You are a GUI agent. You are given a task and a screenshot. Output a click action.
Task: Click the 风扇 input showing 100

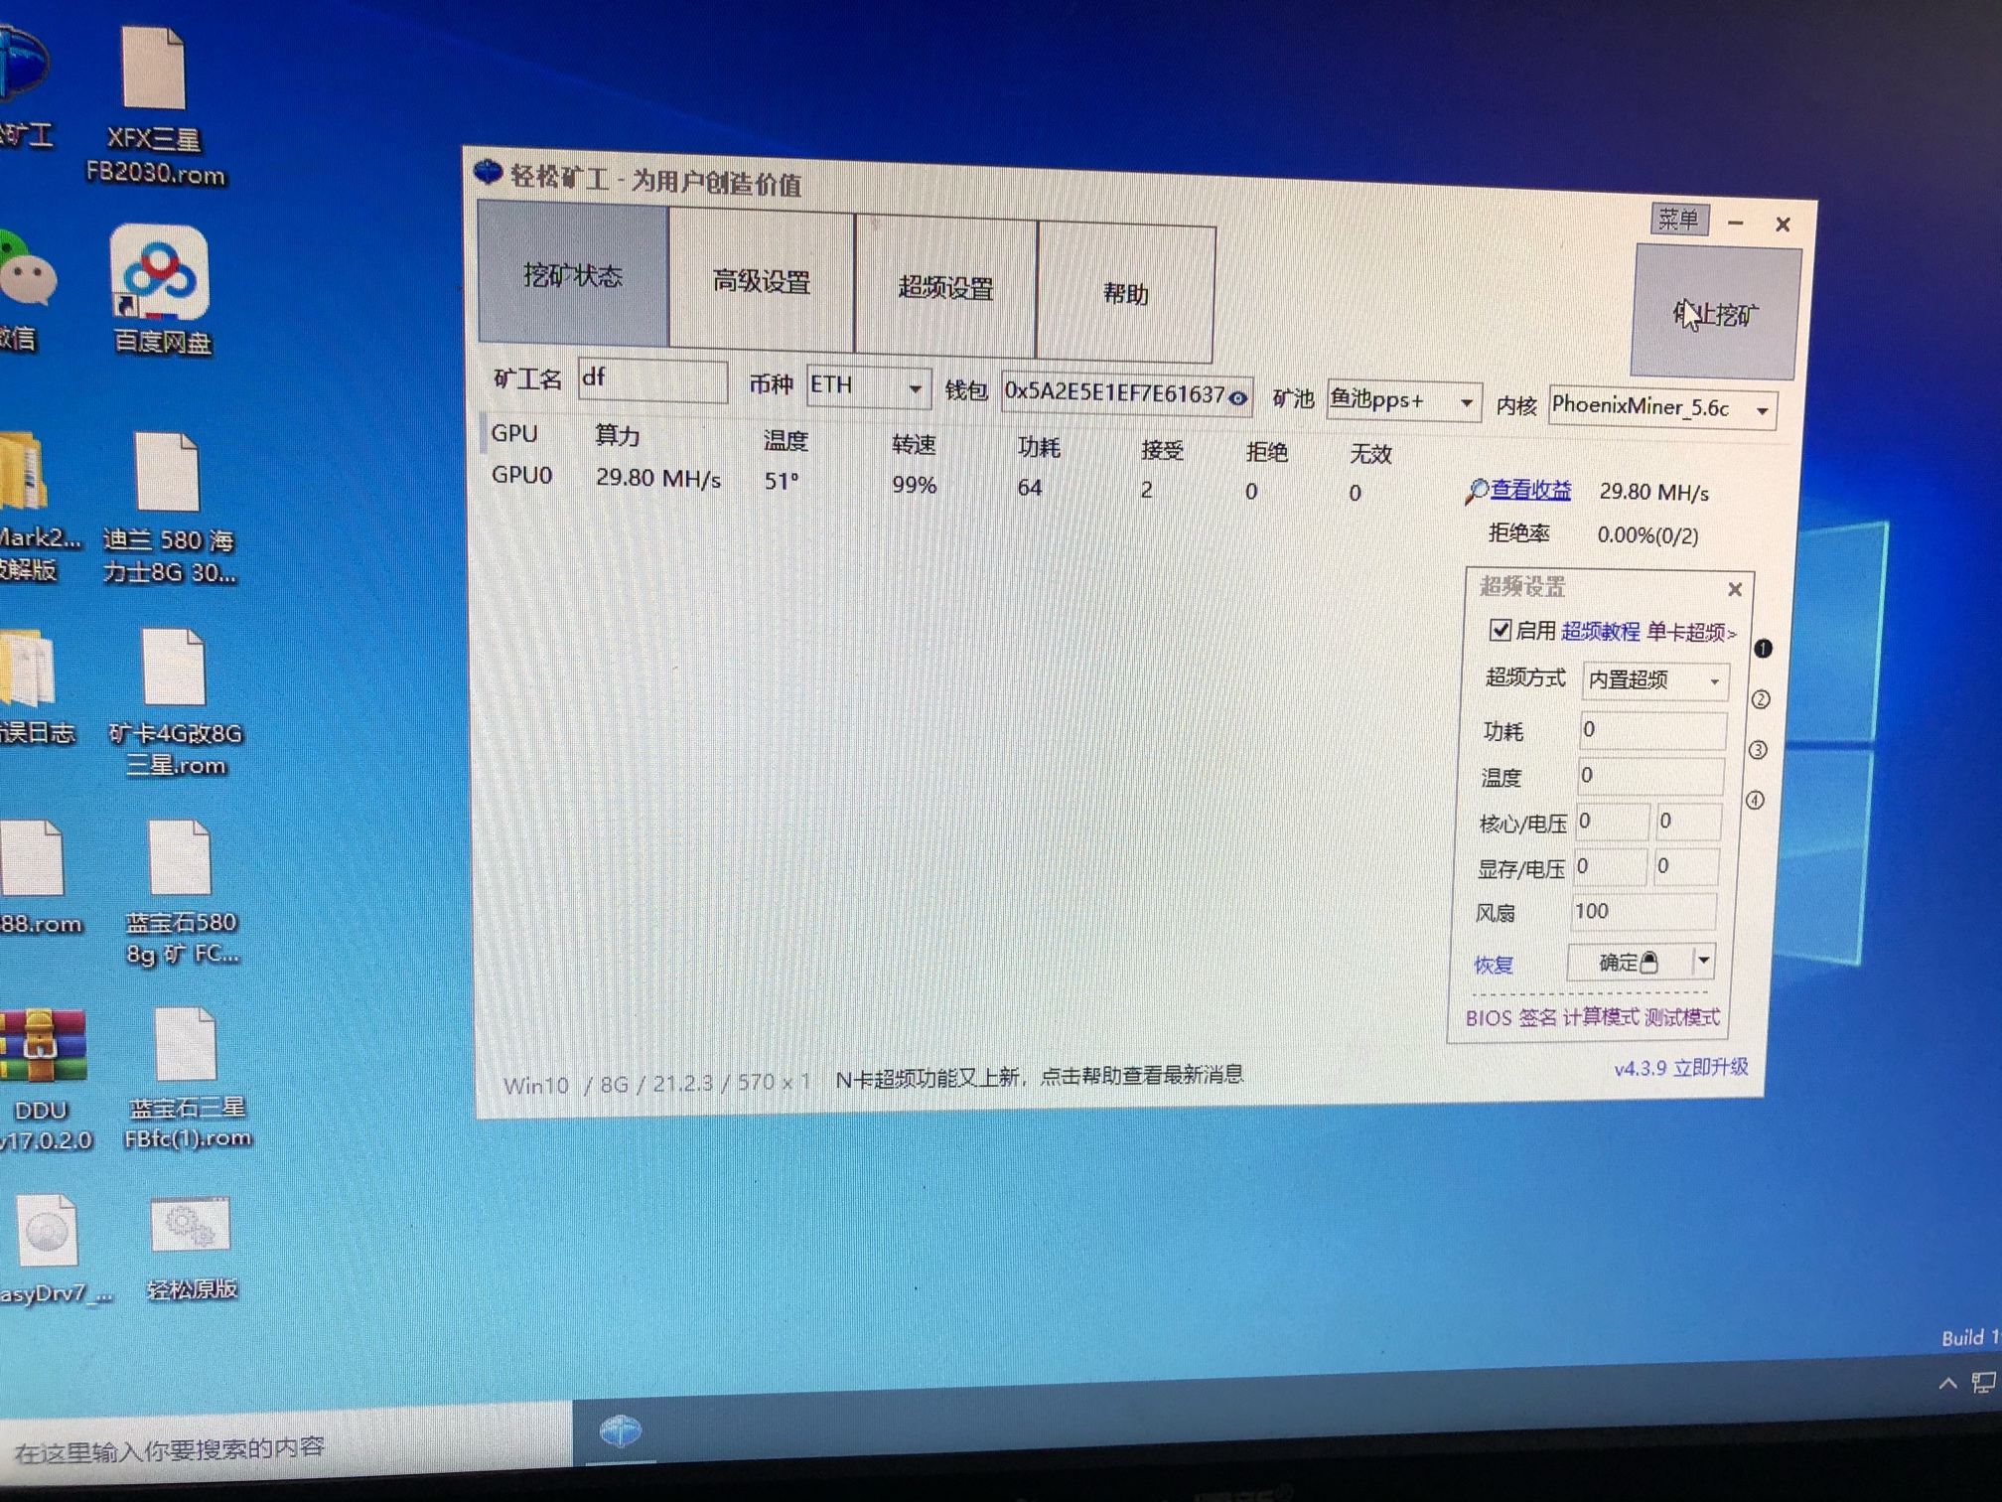1644,911
